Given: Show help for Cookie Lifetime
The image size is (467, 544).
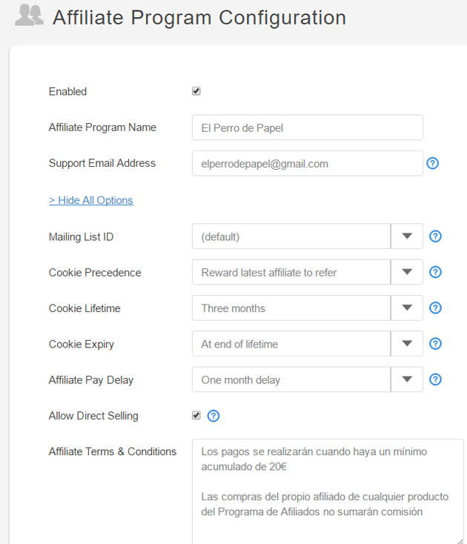Looking at the screenshot, I should tap(436, 308).
